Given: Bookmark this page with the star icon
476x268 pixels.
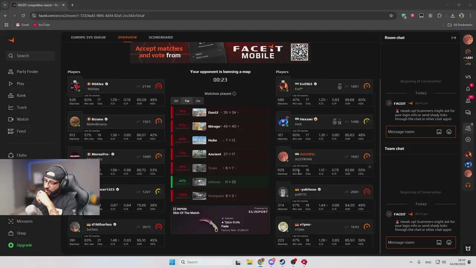Looking at the screenshot, I should [391, 16].
